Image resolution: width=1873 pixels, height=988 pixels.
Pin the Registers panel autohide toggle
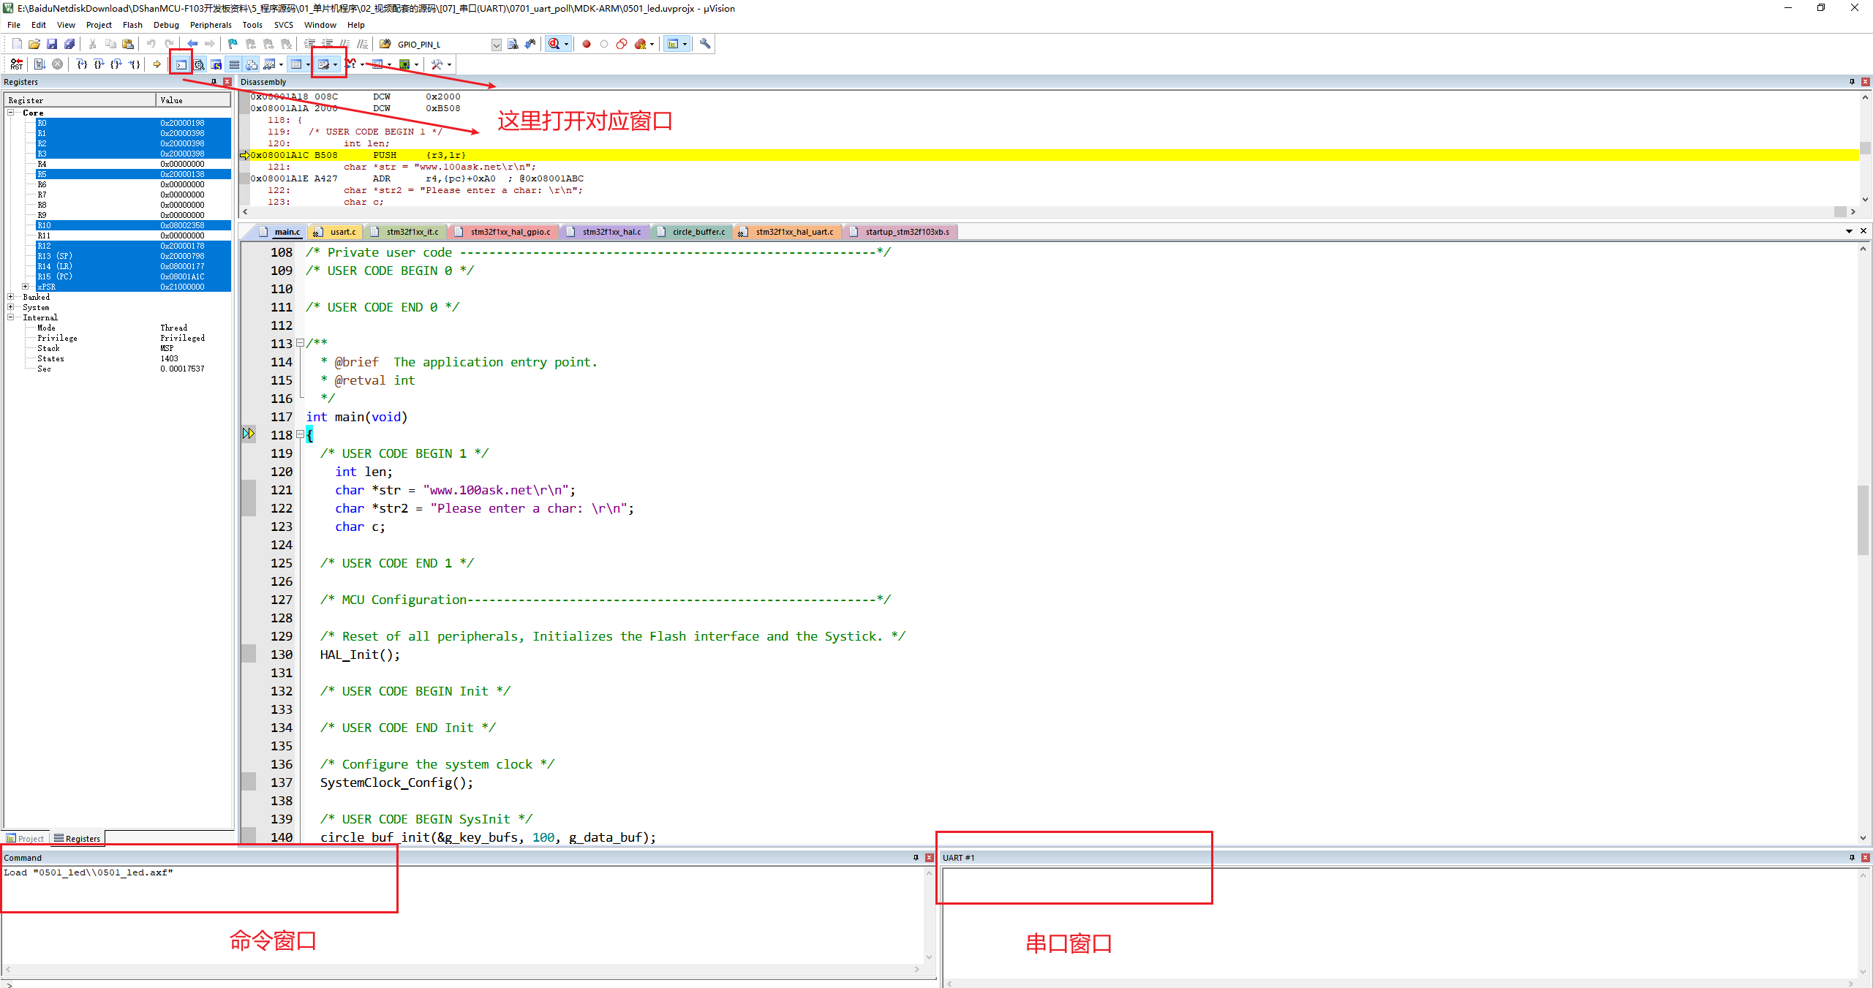(x=214, y=82)
